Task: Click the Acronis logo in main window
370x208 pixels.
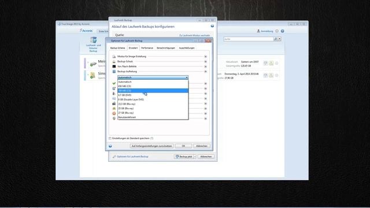Action: click(x=86, y=31)
